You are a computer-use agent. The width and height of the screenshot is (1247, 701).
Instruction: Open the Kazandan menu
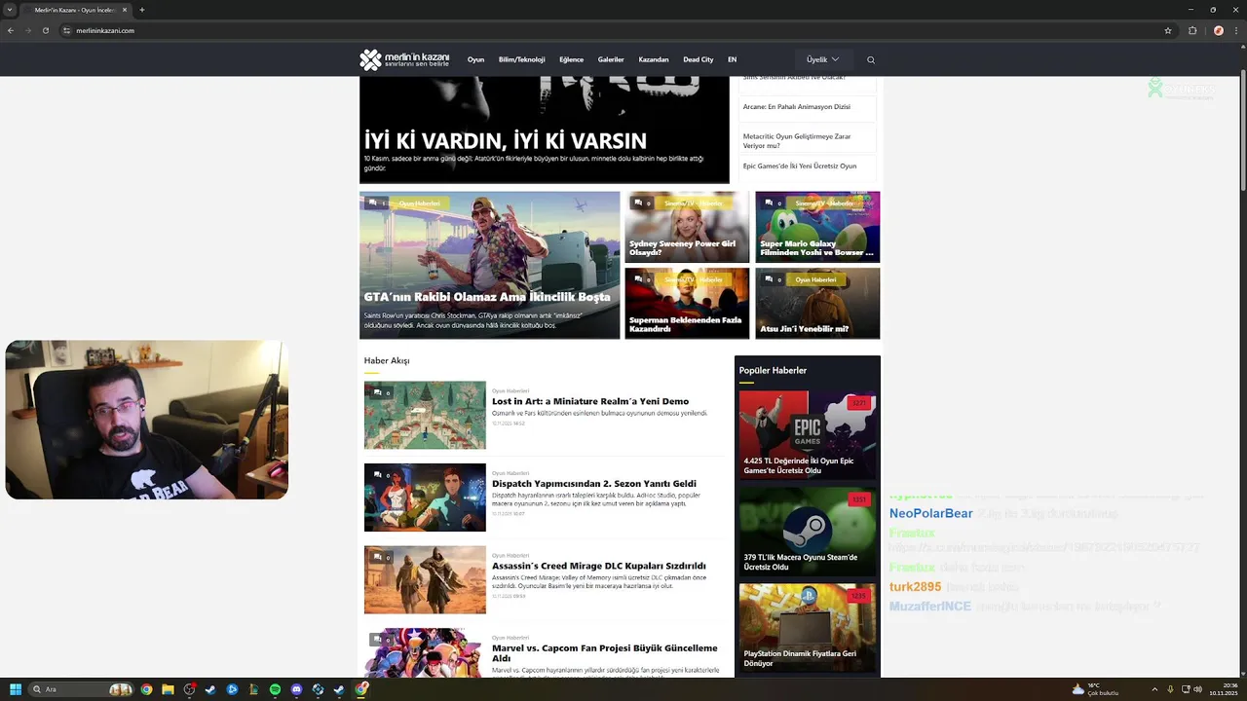[x=654, y=59]
